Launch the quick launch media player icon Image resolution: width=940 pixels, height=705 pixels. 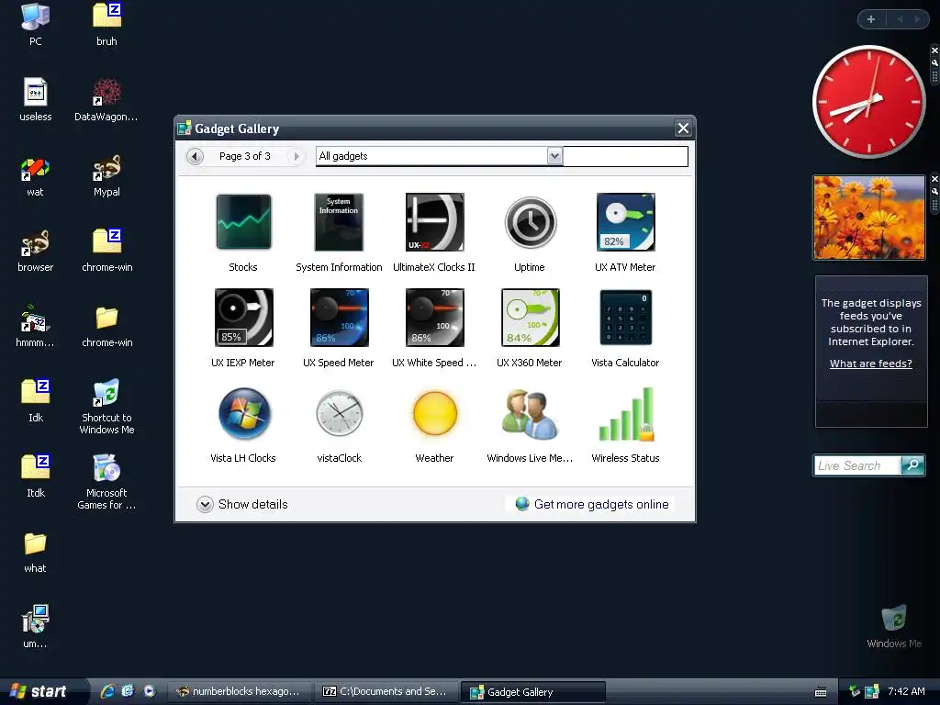150,691
